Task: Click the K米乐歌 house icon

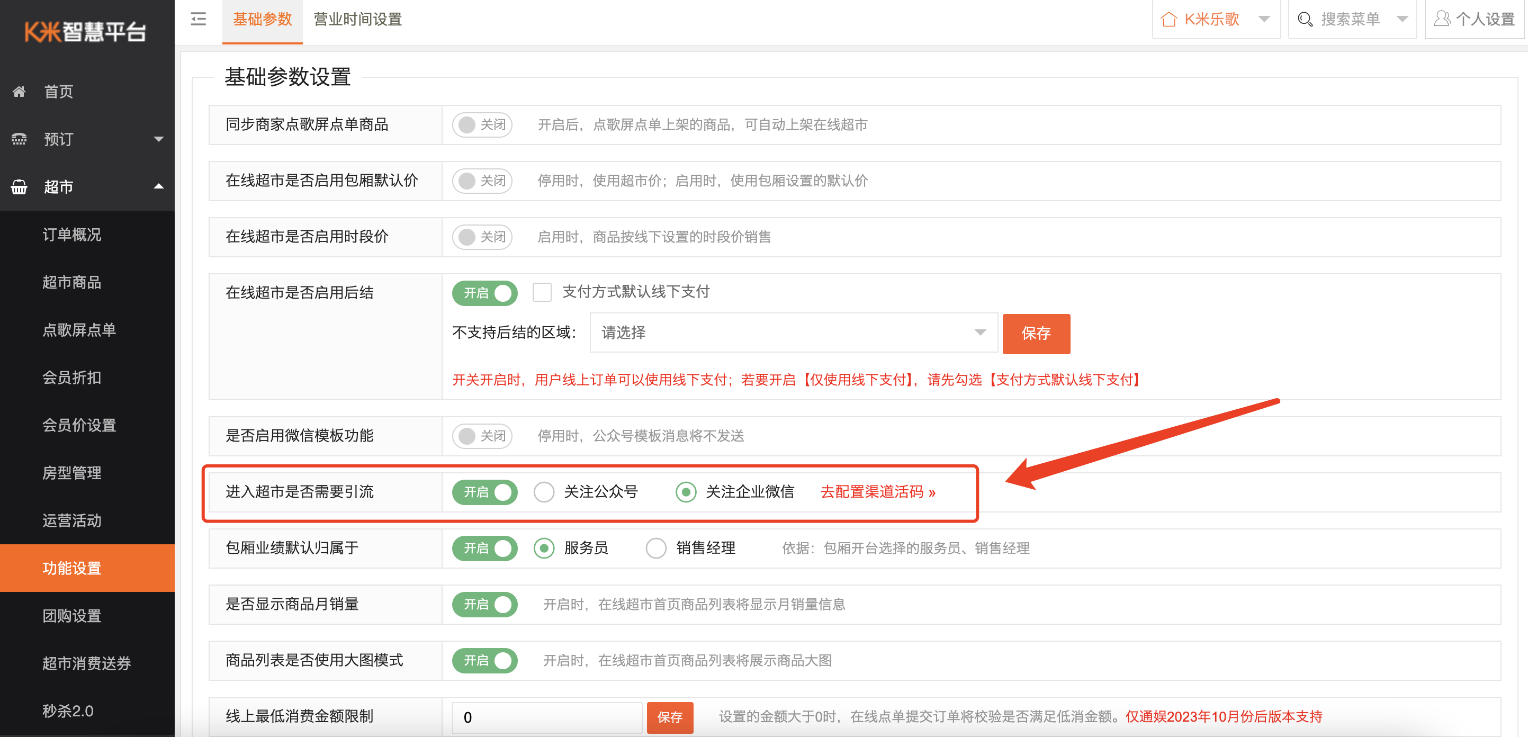Action: pyautogui.click(x=1169, y=19)
